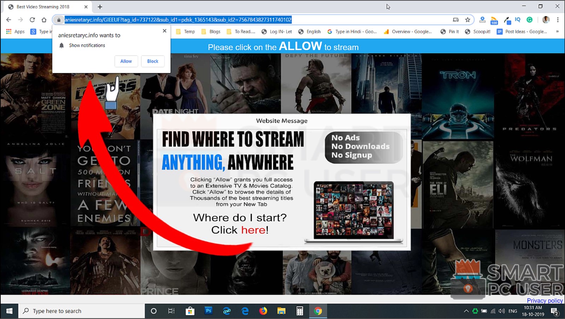565x319 pixels.
Task: Open the RSS feed extension showing 100
Action: point(494,20)
